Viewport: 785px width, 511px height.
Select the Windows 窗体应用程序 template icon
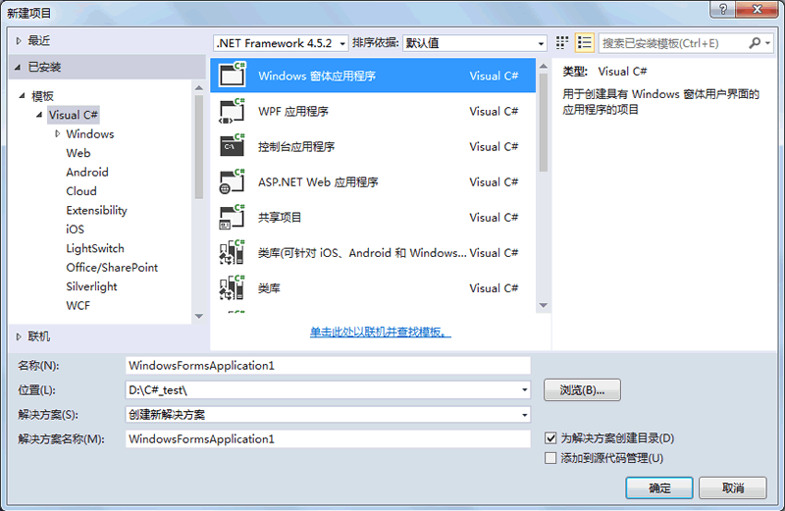tap(232, 76)
